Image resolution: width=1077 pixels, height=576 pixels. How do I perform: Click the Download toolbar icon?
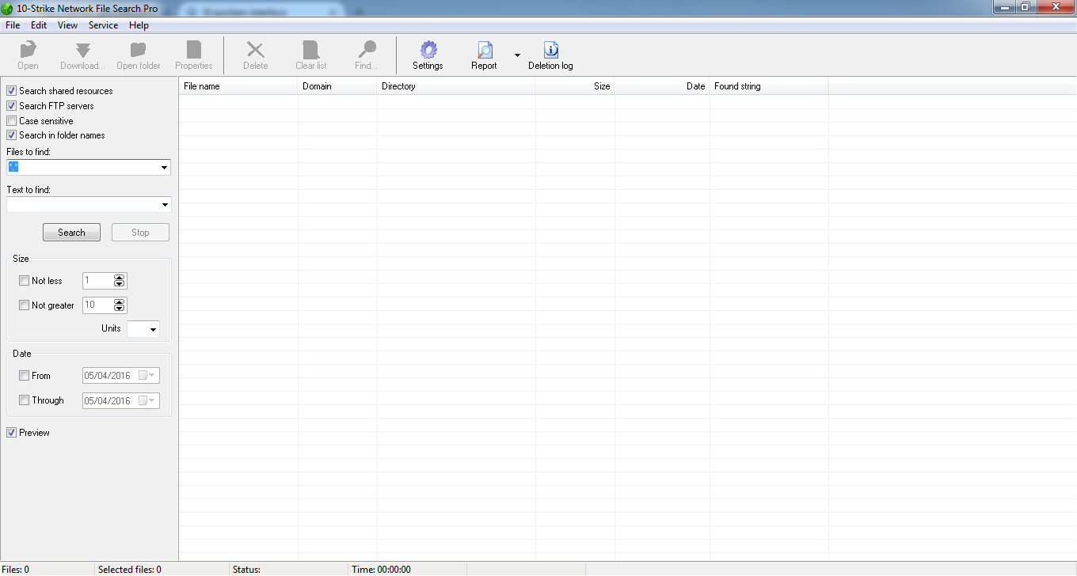82,55
